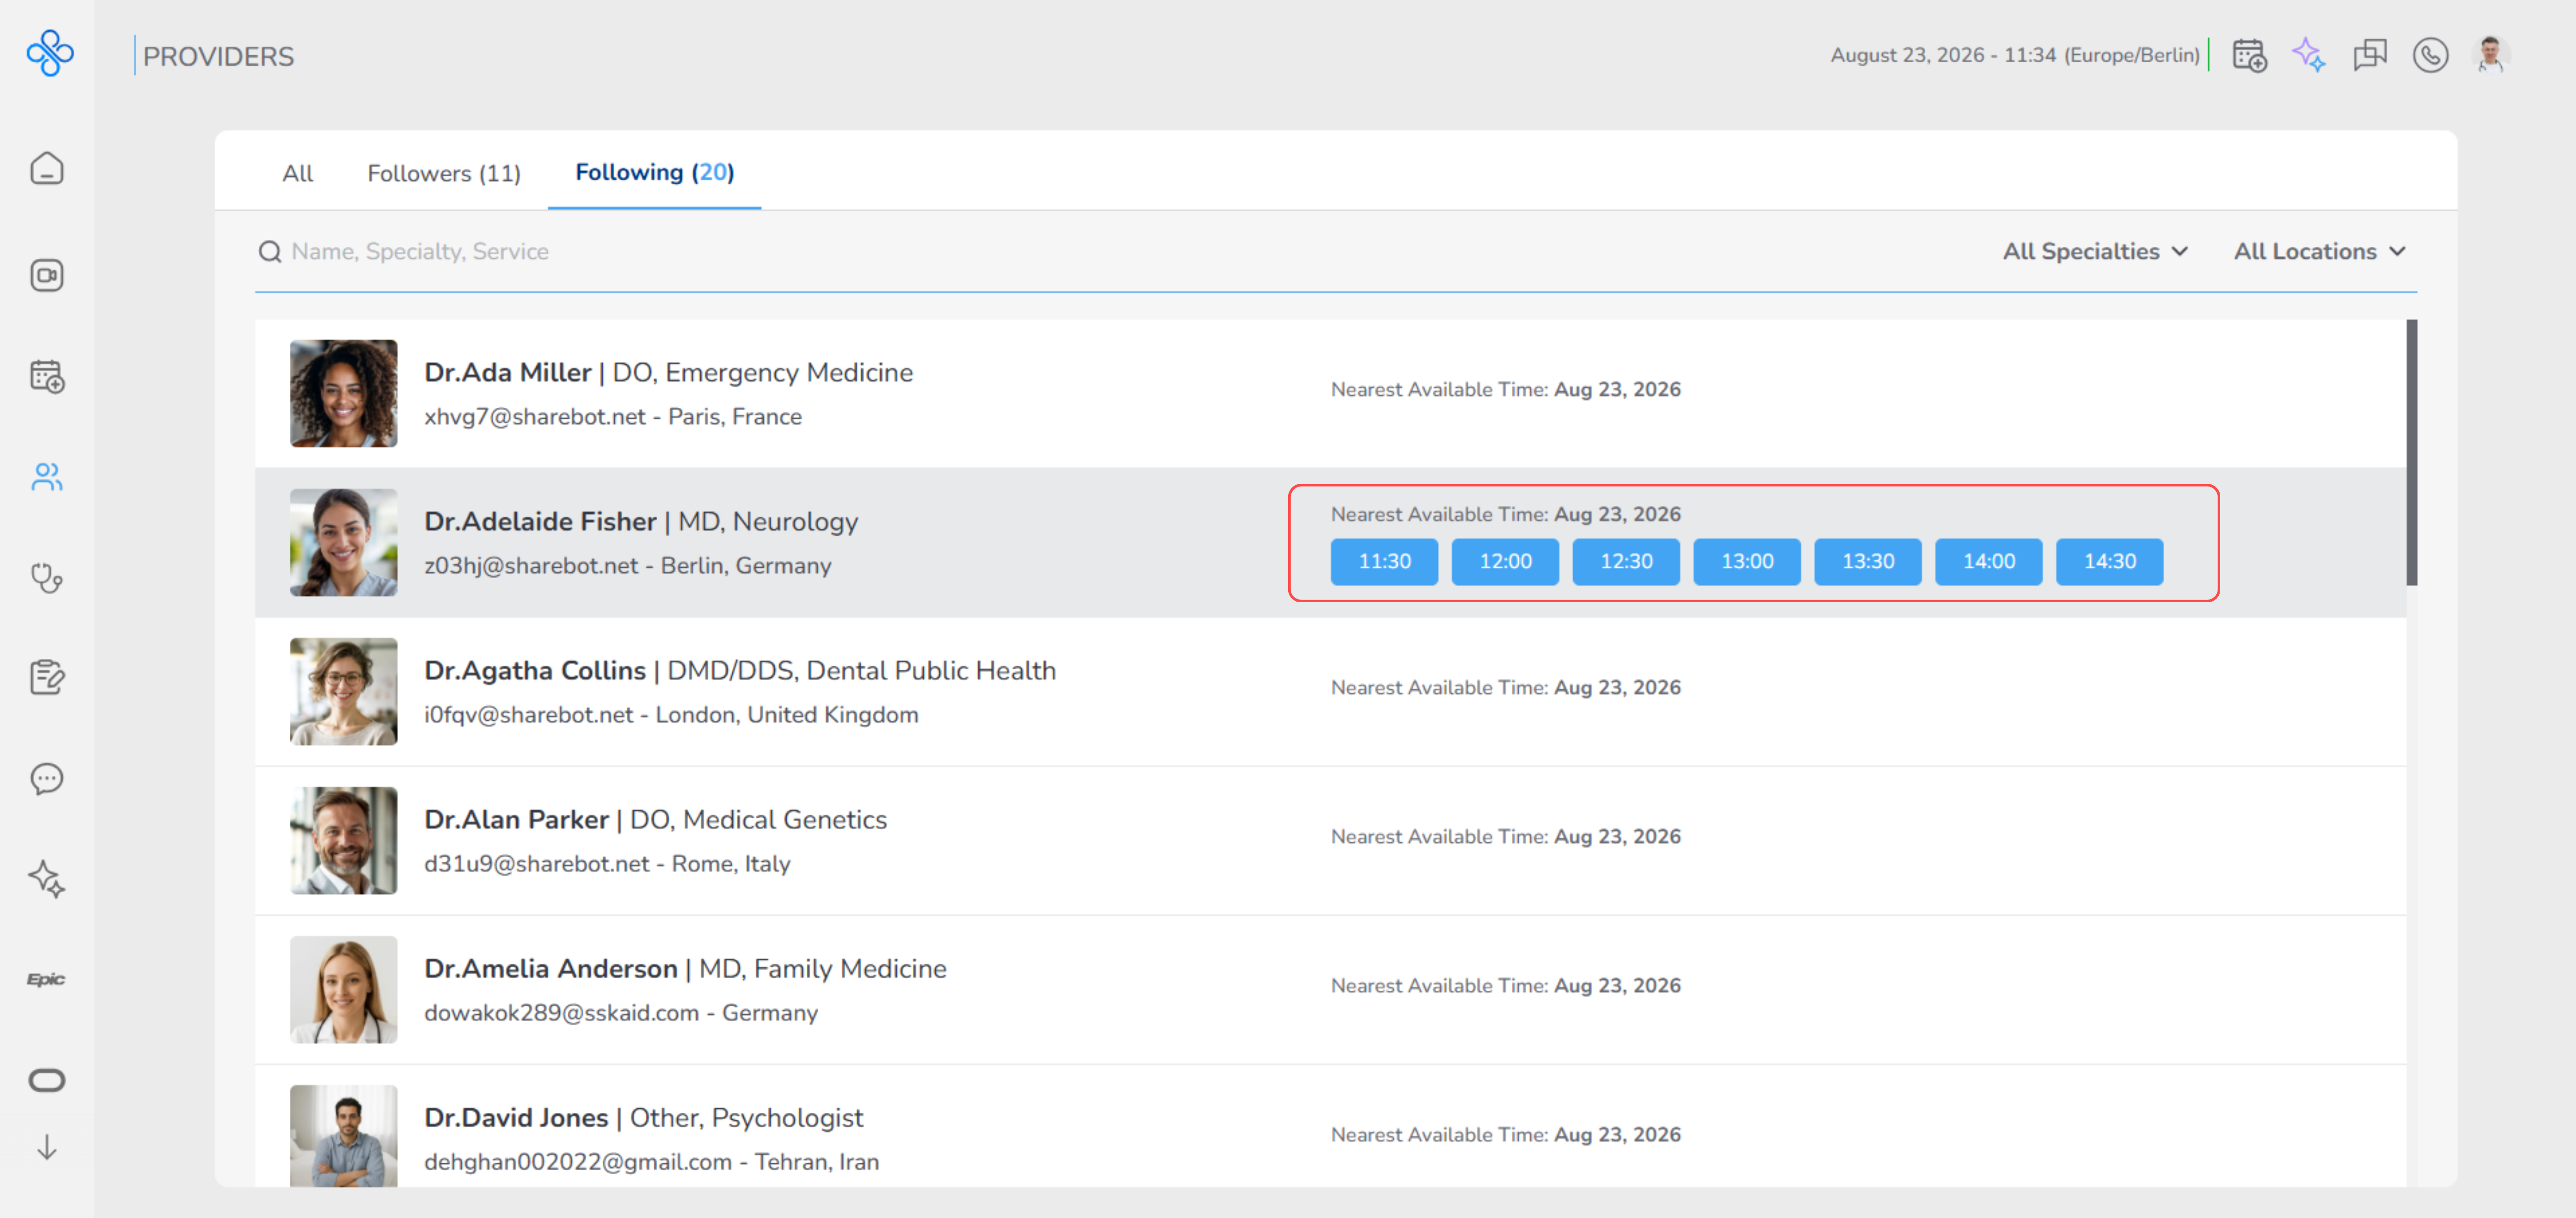2576x1218 pixels.
Task: Switch to the All tab
Action: pos(297,173)
